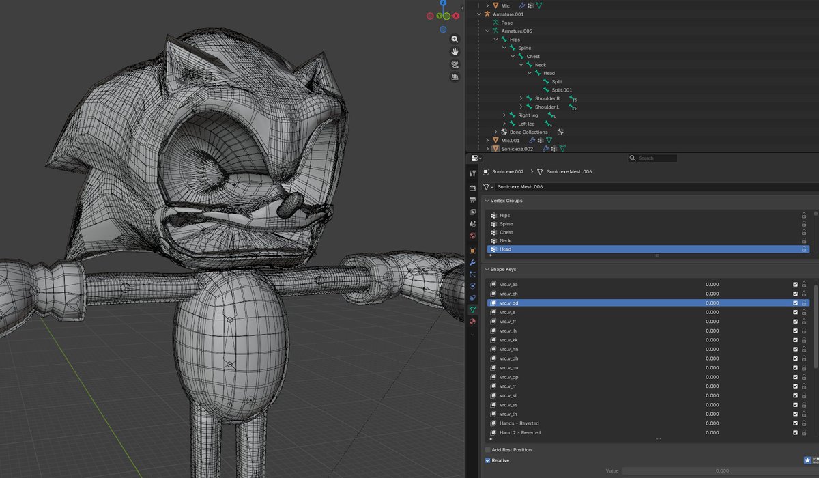Collapse the Shape Keys panel
Viewport: 819px width, 478px height.
[x=487, y=269]
